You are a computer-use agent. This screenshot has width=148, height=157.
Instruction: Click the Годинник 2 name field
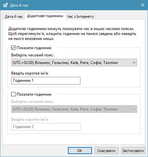[x=46, y=127]
